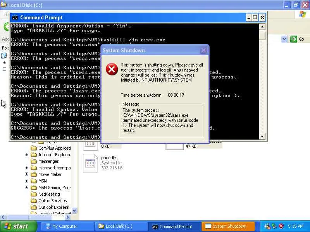Collapse the expanded tree node minus box
This screenshot has height=232, width=310.
click(4, 69)
